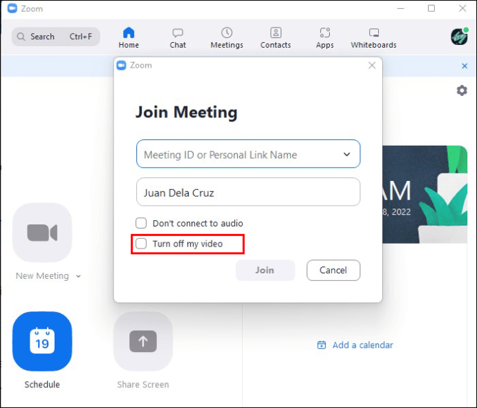Open Zoom settings gear
The image size is (477, 408).
click(462, 90)
